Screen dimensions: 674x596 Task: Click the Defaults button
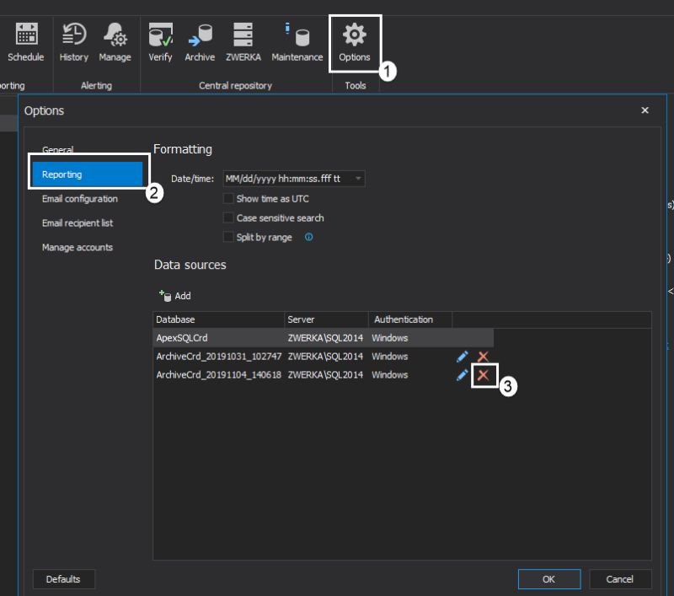point(64,579)
